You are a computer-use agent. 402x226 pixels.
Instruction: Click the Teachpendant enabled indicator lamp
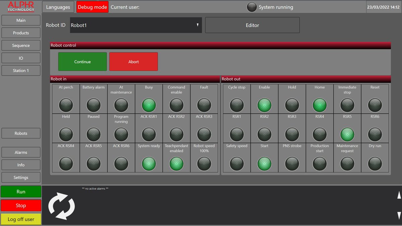click(x=177, y=164)
